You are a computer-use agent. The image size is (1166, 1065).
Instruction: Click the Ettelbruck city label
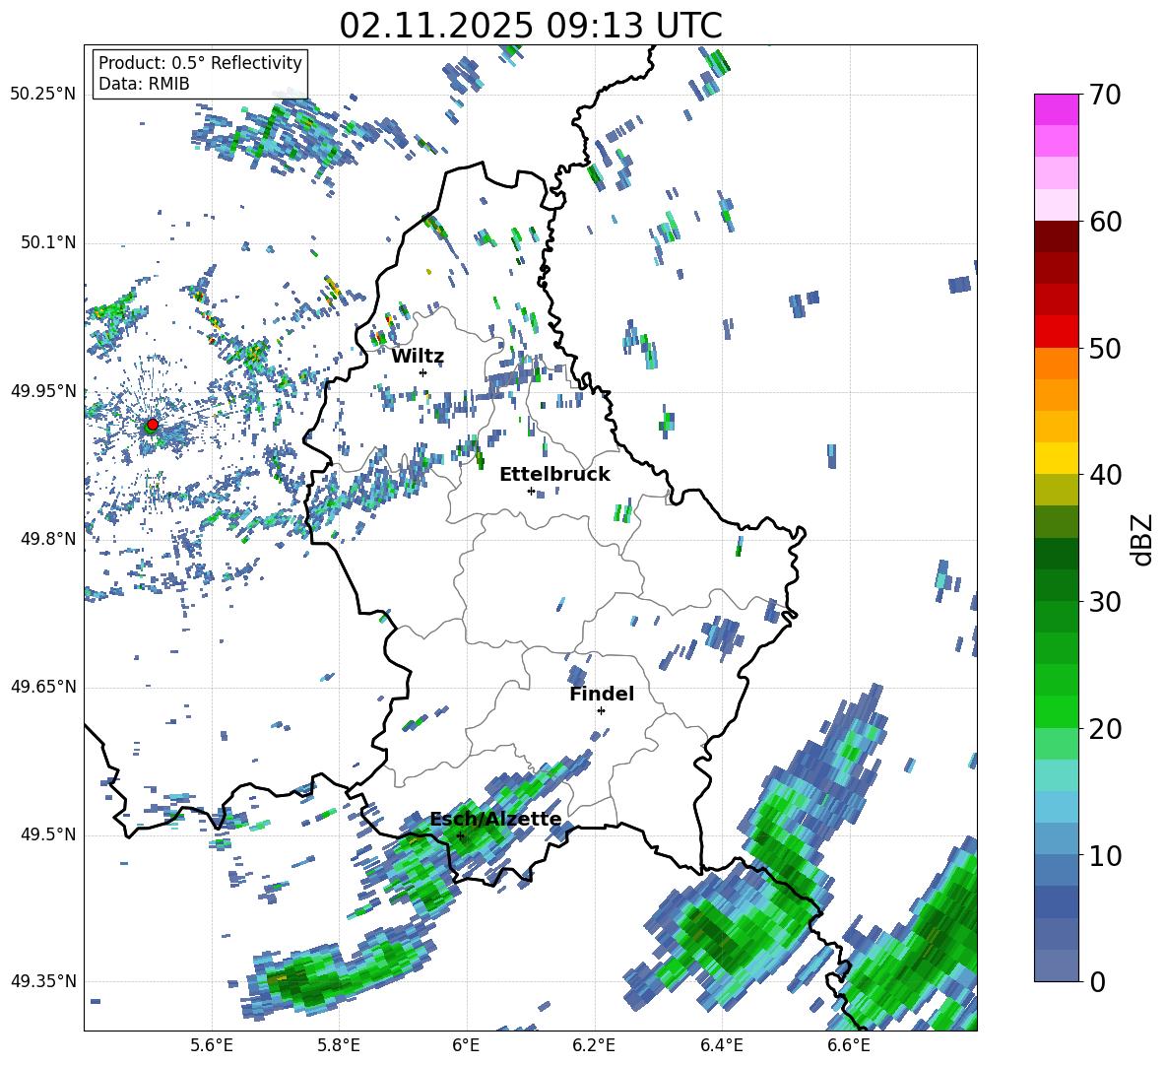pos(554,475)
